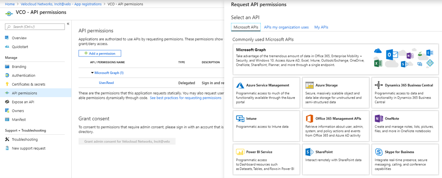
Task: Pick the OneNote API icon
Action: click(378, 119)
